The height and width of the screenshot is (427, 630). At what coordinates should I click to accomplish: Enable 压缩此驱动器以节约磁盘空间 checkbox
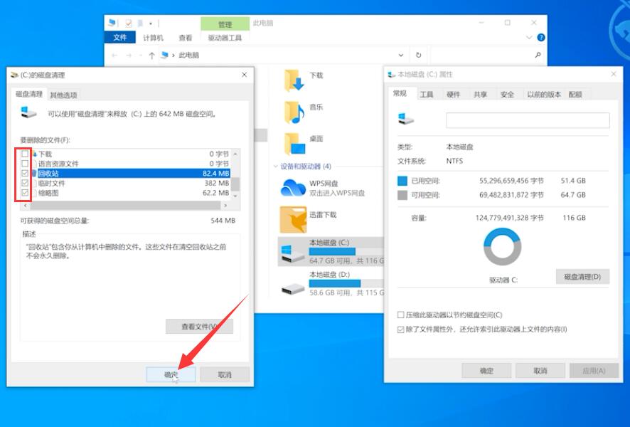coord(400,315)
